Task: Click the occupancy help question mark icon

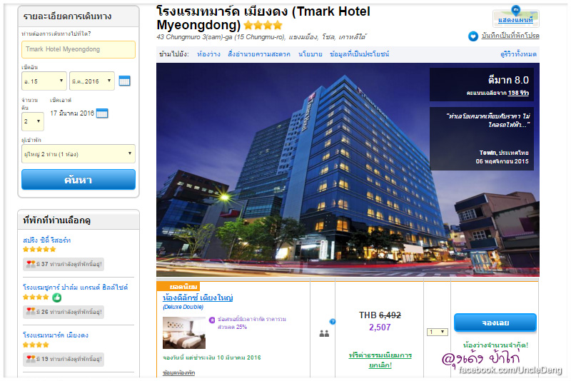Action: pyautogui.click(x=332, y=321)
